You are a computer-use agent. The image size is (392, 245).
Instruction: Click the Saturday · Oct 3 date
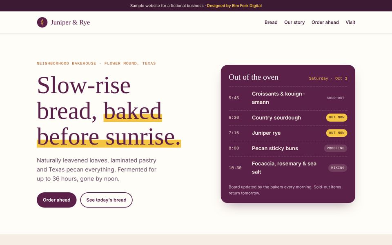[328, 78]
